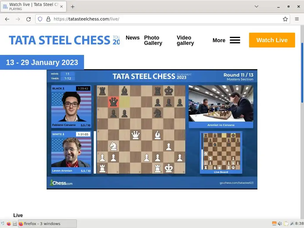Click the black clock showing 1:39:43
304x228 pixels.
point(83,88)
